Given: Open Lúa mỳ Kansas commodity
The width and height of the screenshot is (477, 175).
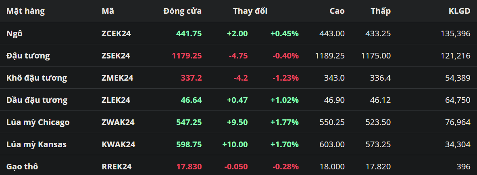Looking at the screenshot, I should [36, 144].
